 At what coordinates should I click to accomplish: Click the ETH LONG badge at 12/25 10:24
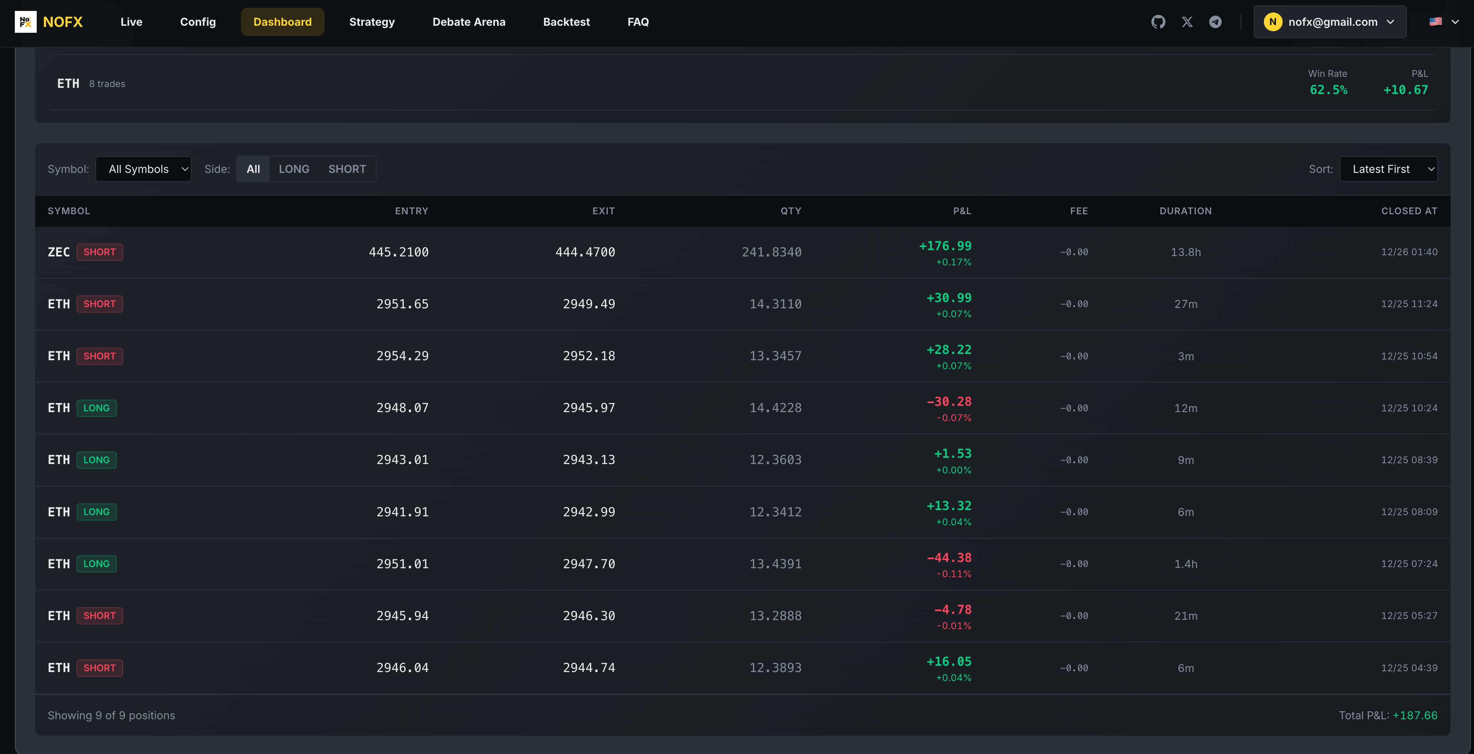pos(96,408)
